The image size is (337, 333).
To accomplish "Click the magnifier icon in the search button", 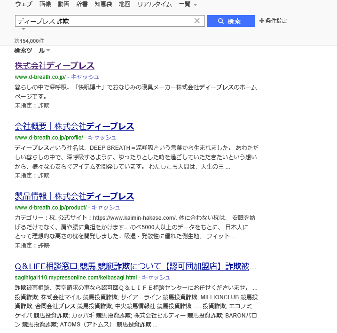I will tap(221, 21).
